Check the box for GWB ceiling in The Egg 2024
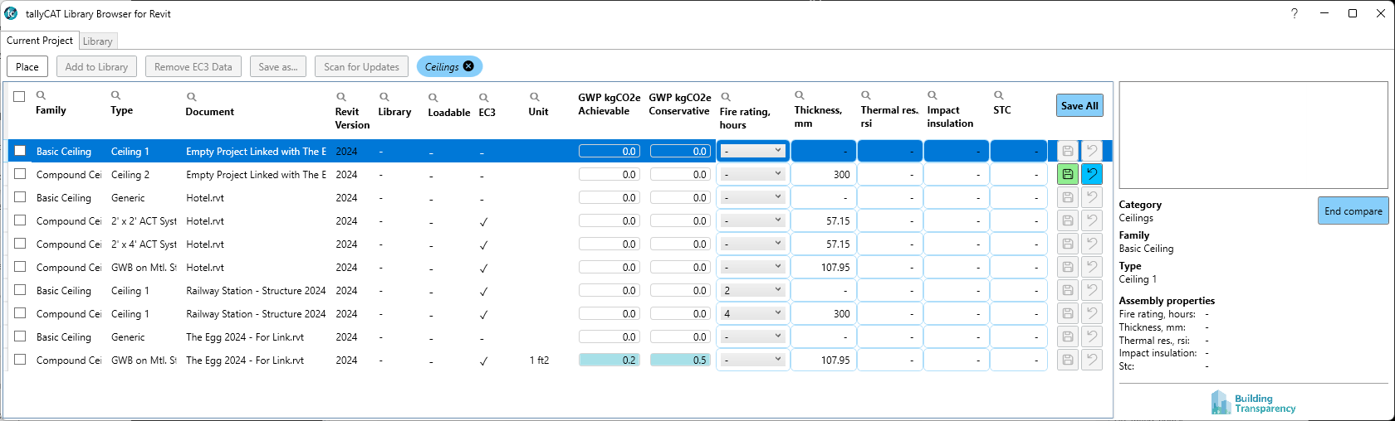1395x421 pixels. (20, 360)
